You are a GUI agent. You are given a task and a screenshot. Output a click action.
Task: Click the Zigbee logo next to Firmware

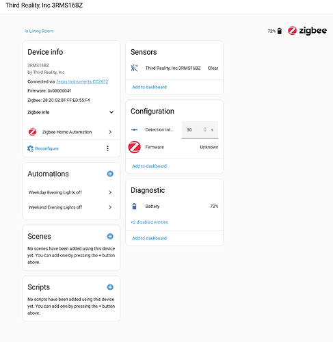coord(135,147)
